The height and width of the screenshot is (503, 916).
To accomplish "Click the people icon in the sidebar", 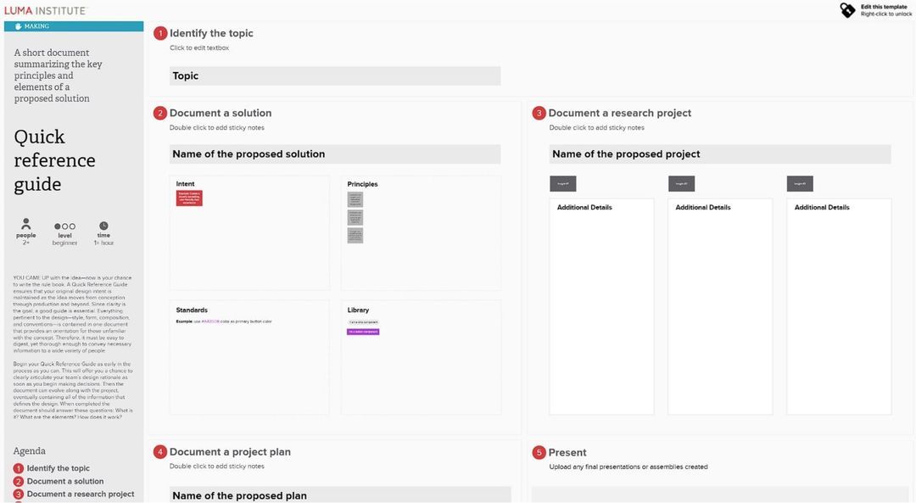I will (25, 224).
